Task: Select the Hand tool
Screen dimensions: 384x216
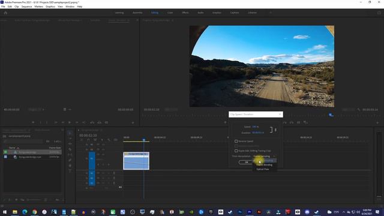Action: pos(70,166)
